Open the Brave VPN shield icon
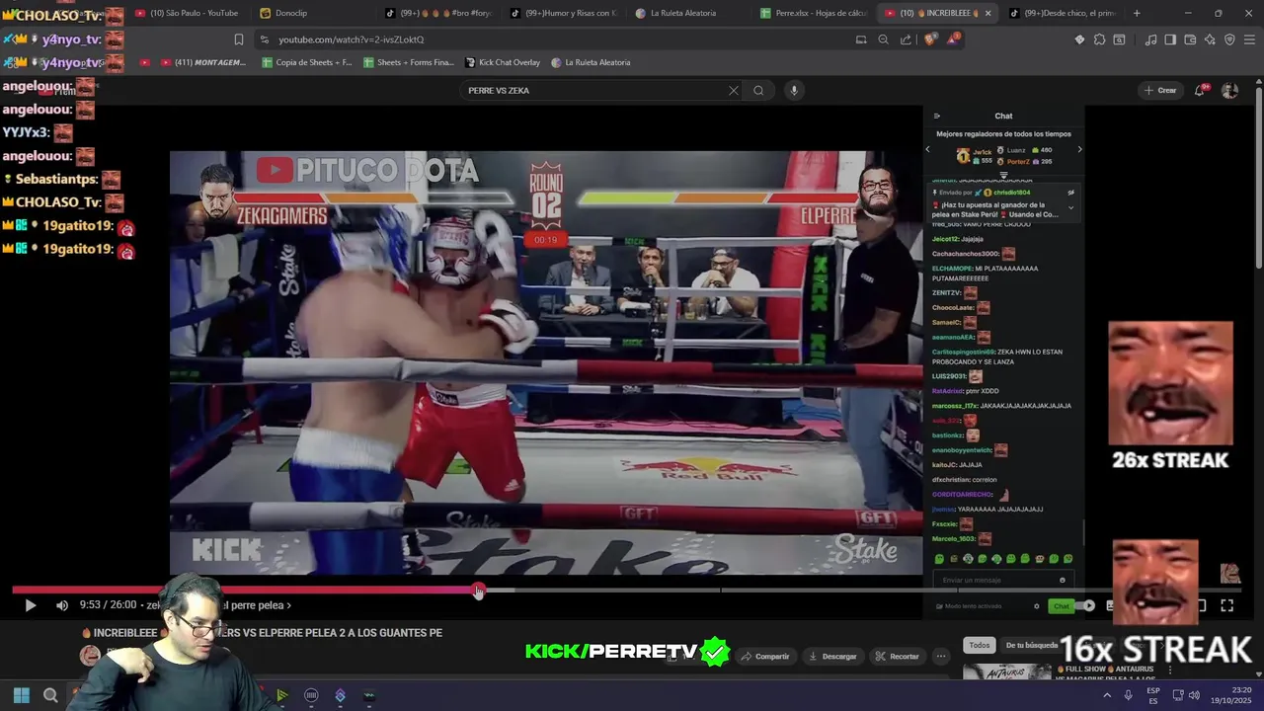The height and width of the screenshot is (711, 1264). (x=1229, y=39)
